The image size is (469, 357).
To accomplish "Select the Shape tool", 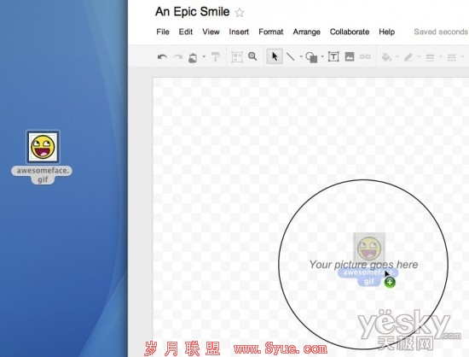I will coord(311,57).
